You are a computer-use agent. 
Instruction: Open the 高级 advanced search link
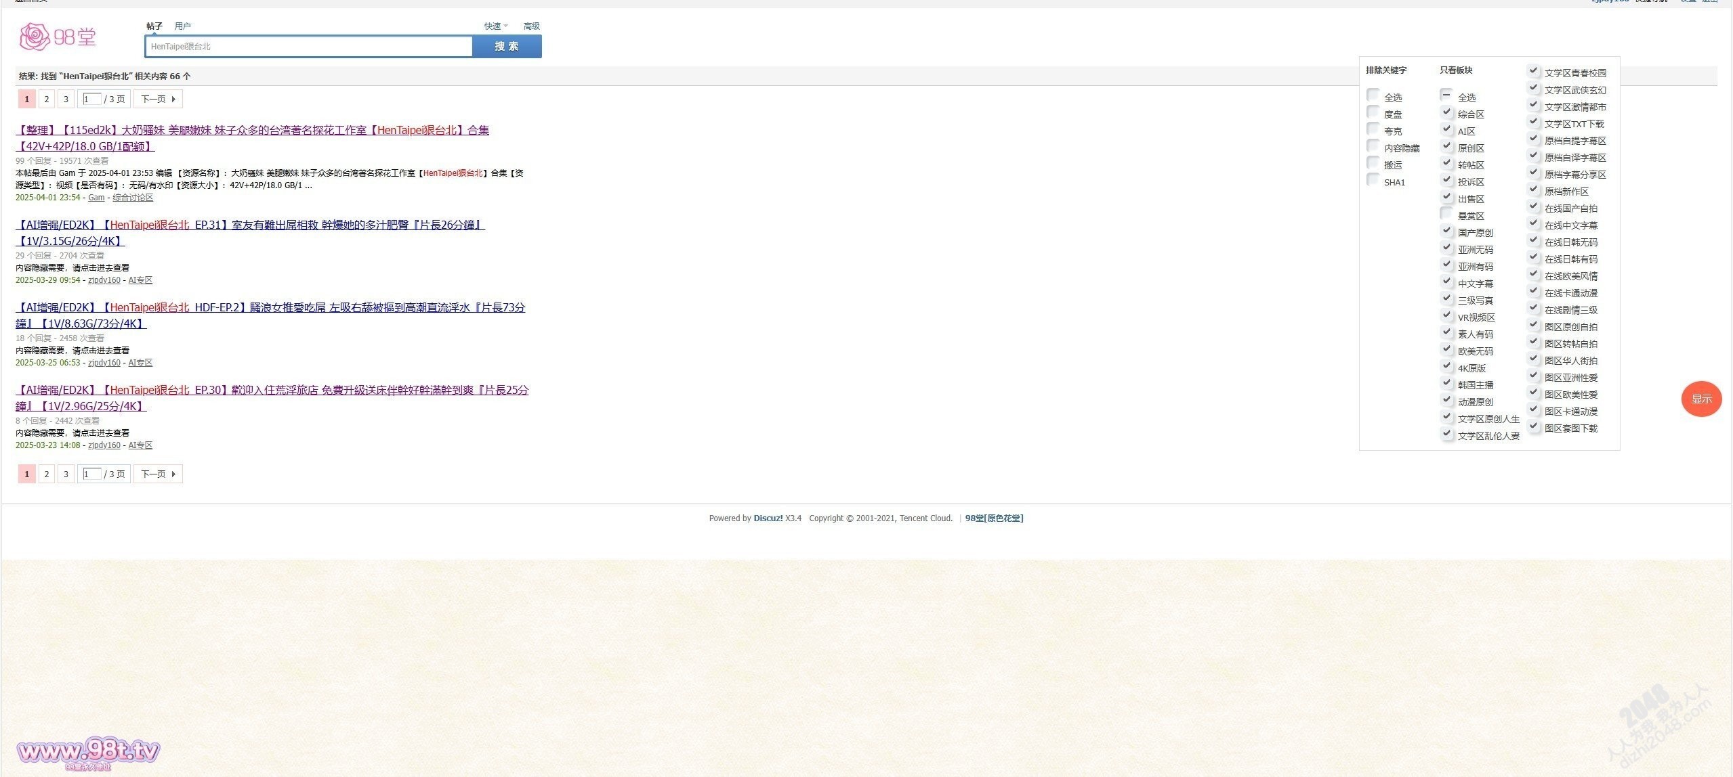[532, 26]
